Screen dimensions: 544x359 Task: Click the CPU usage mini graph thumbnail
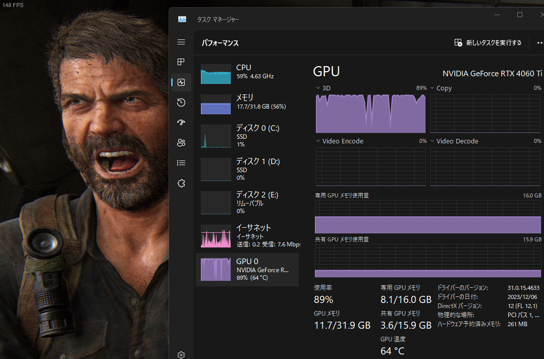tap(216, 74)
